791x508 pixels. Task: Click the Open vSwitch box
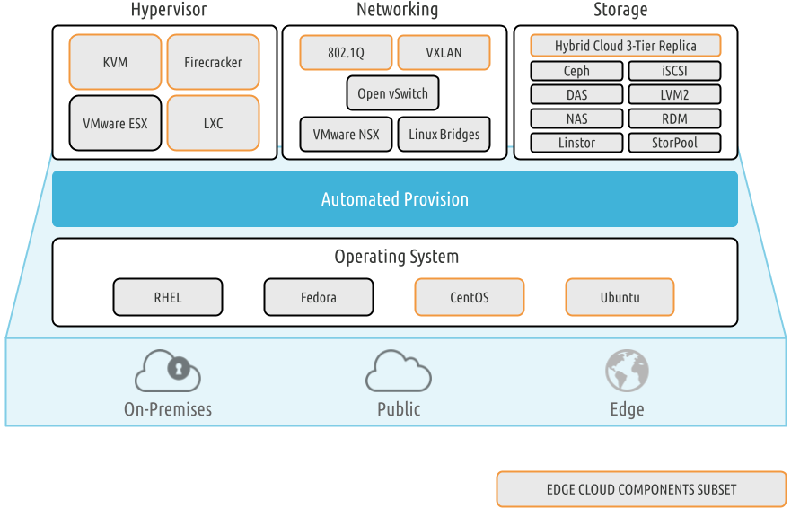click(393, 93)
